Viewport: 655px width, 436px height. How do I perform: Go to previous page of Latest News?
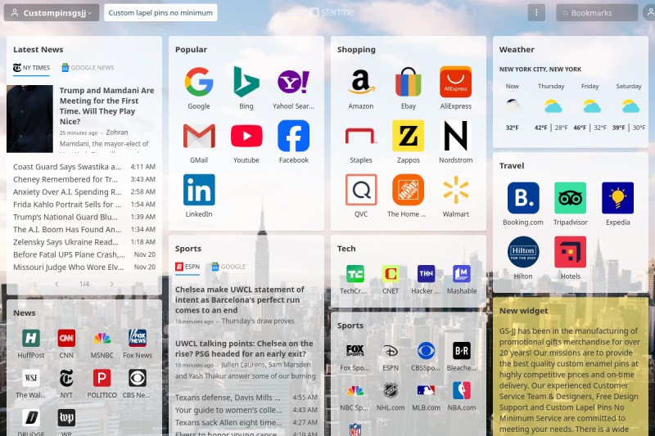(x=56, y=284)
